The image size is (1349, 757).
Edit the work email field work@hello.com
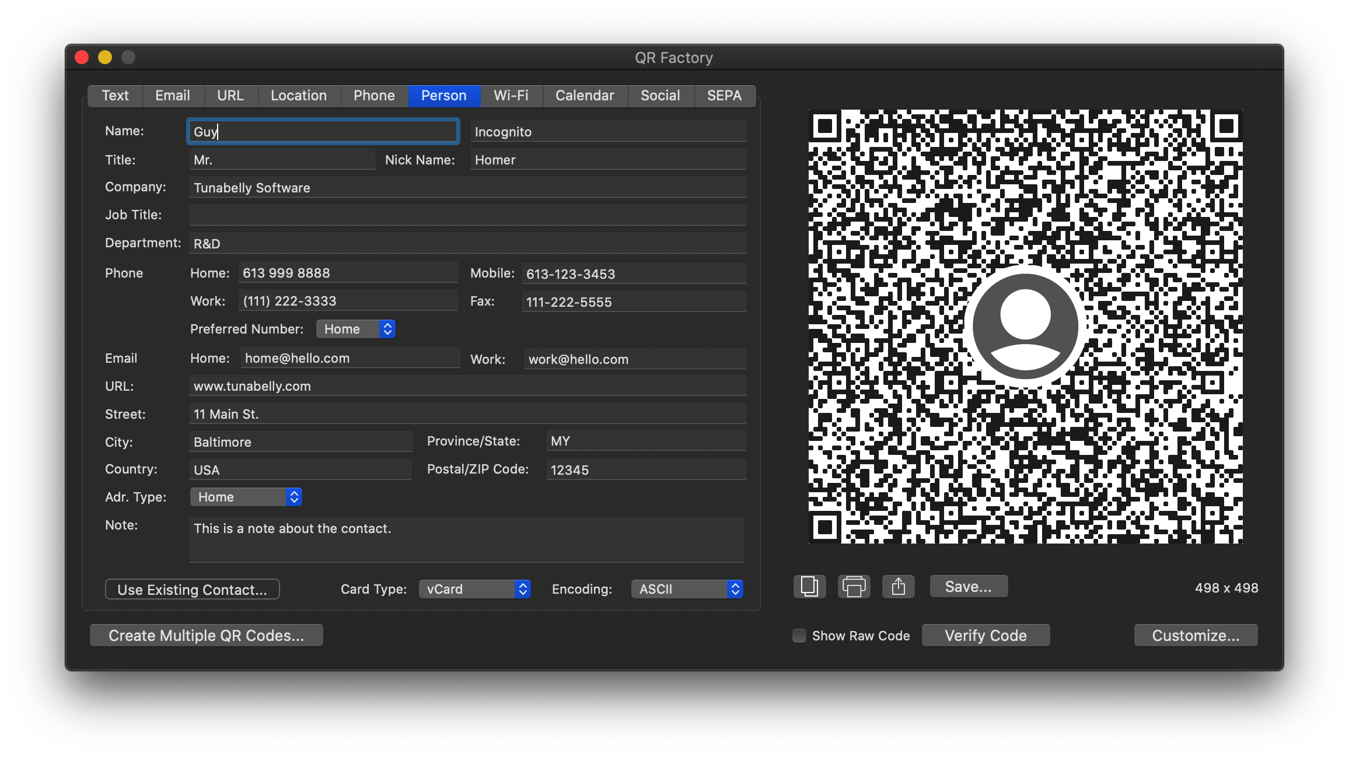pos(635,359)
